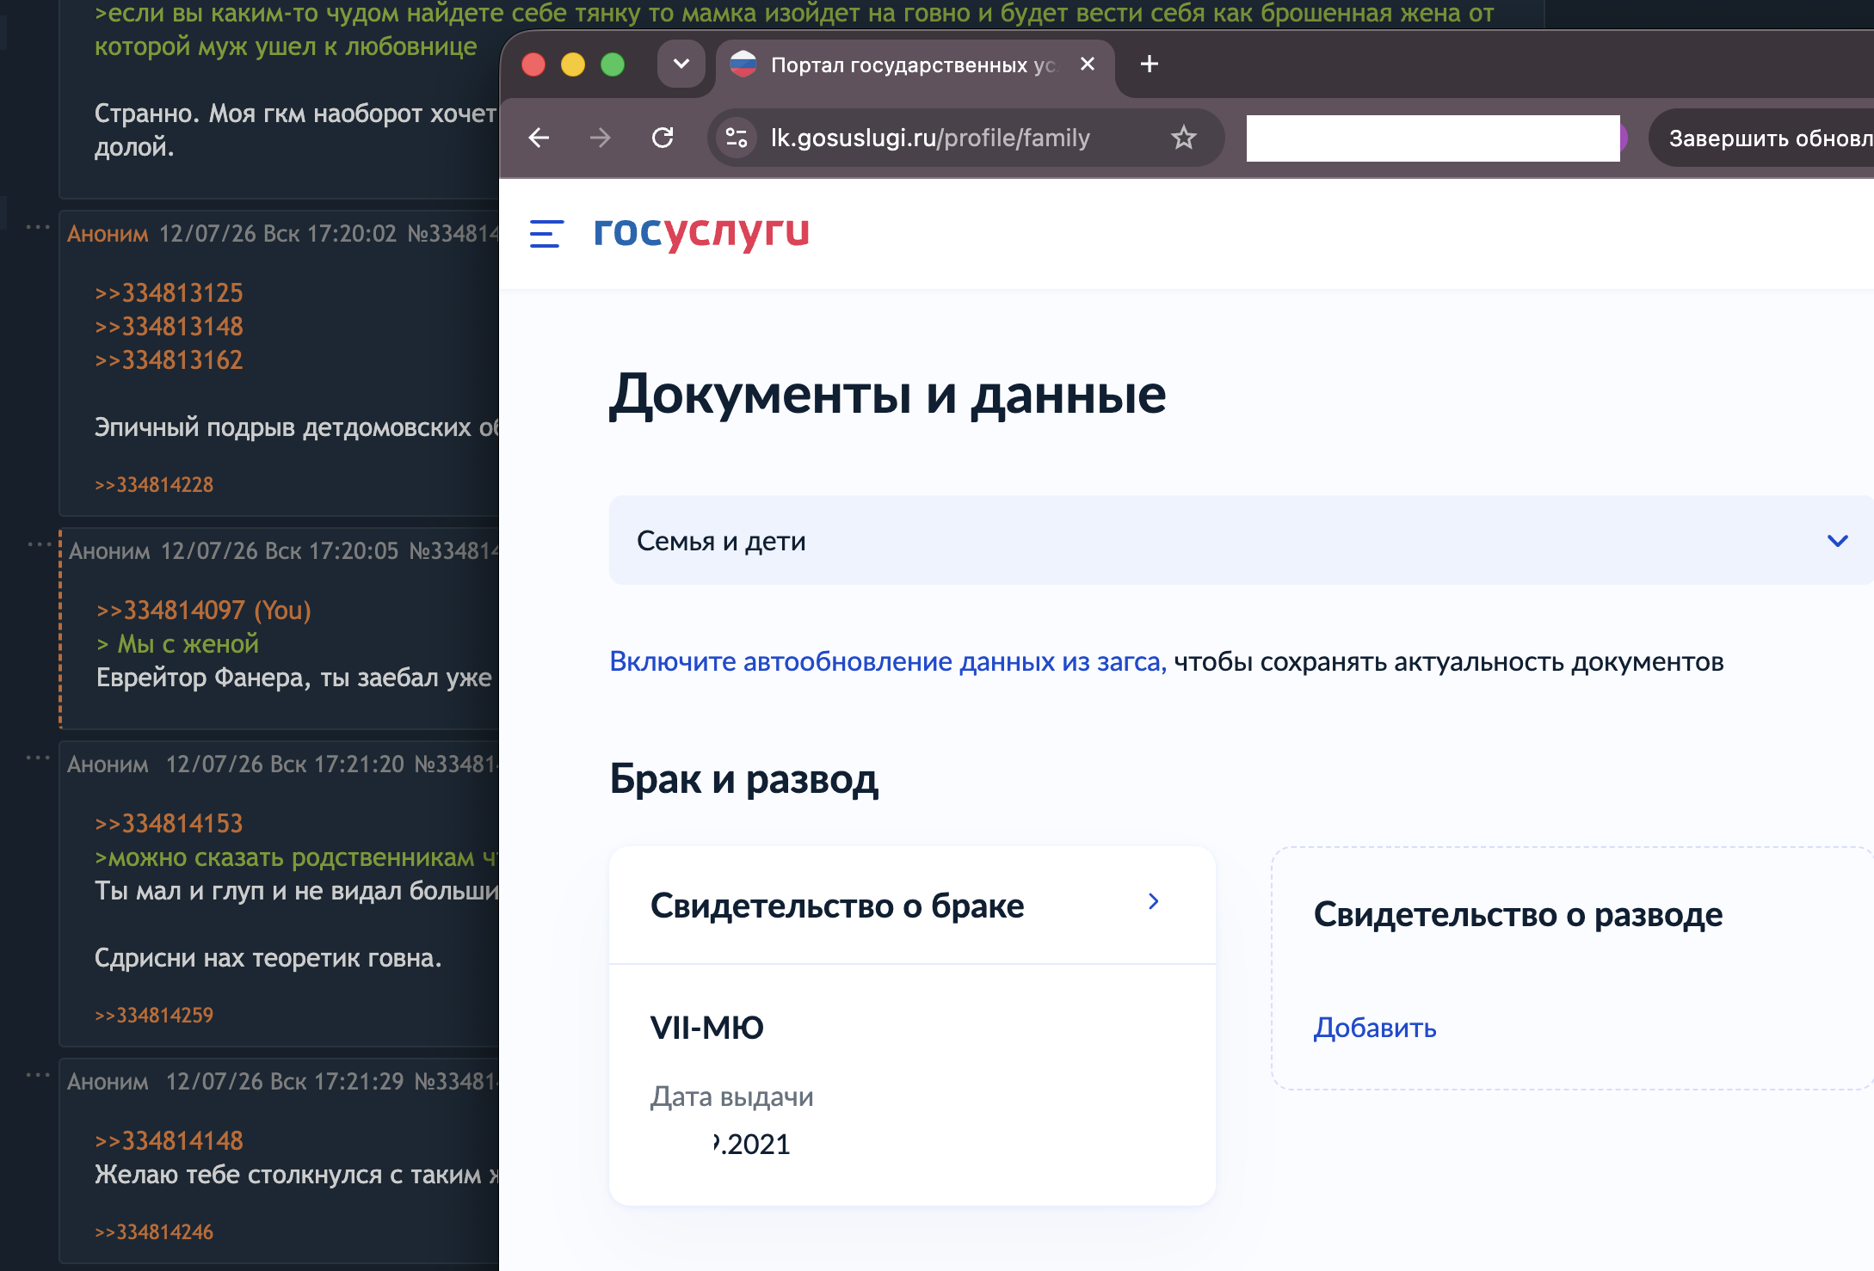The image size is (1874, 1271).
Task: Open post menu dots beside 17:20:05 post
Action: [40, 544]
